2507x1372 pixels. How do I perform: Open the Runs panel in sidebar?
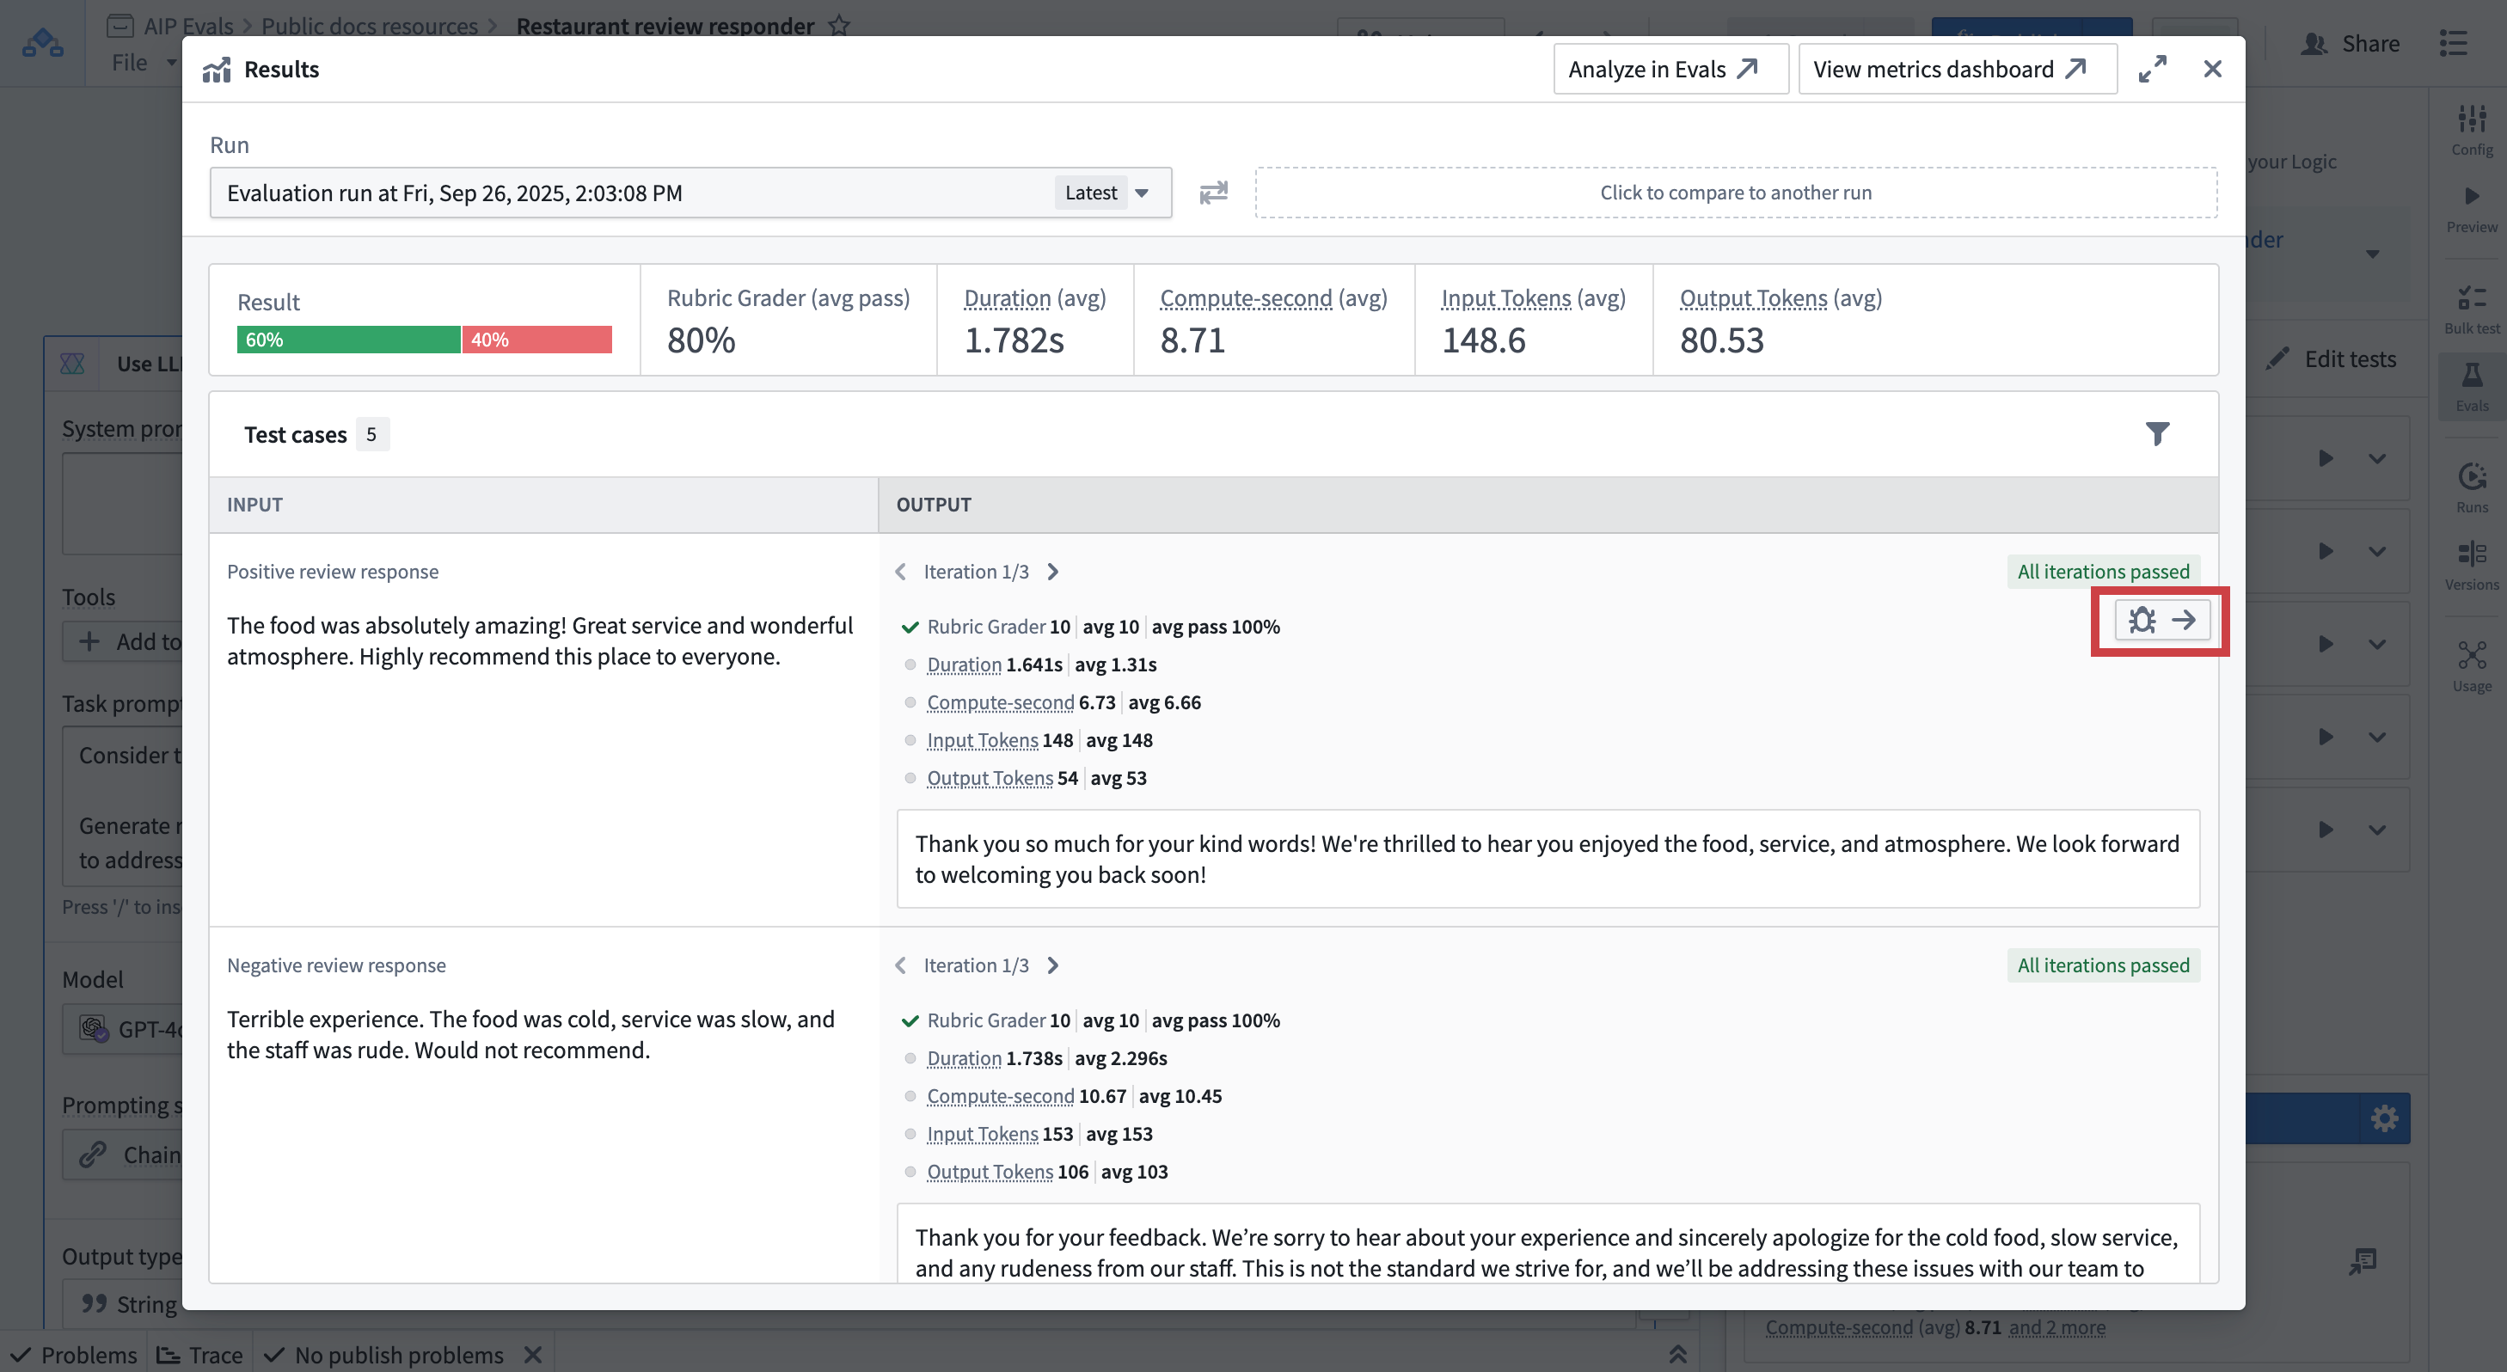[x=2470, y=487]
